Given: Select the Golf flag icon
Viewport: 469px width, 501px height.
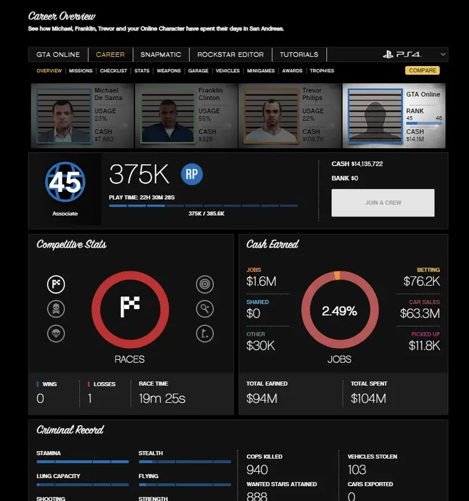Looking at the screenshot, I should 205,334.
